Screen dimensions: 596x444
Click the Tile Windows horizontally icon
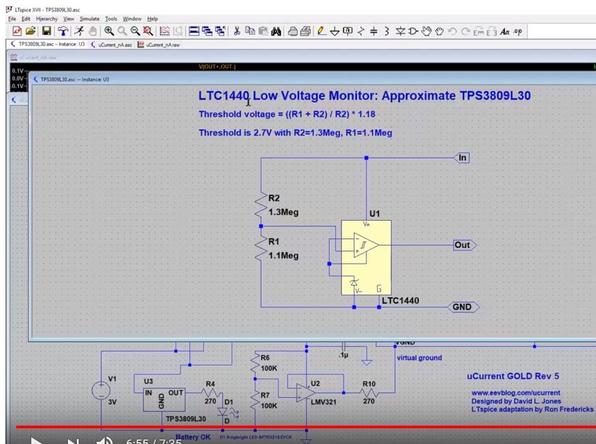tap(194, 31)
